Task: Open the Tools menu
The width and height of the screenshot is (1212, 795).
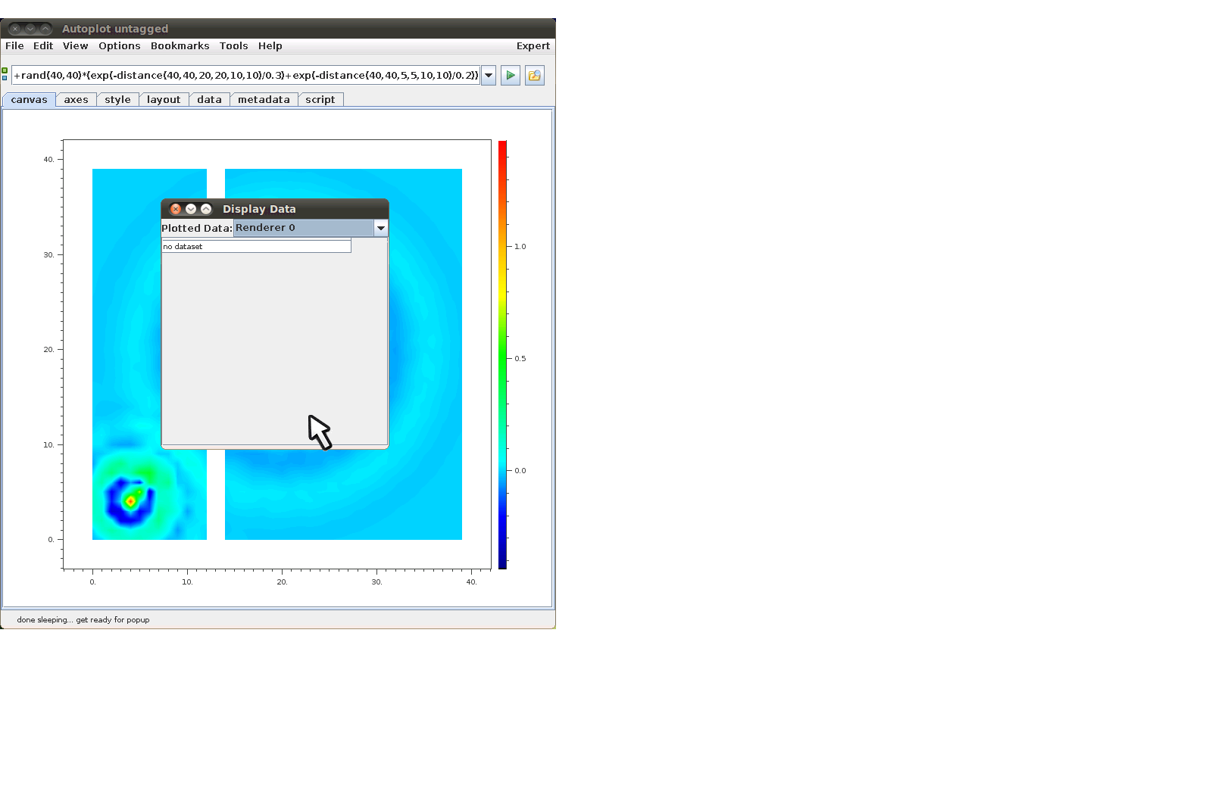Action: [233, 46]
